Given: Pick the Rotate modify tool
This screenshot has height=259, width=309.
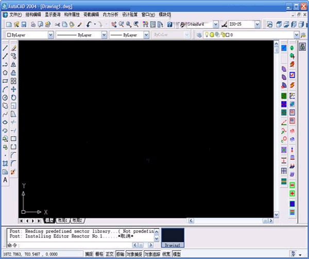Looking at the screenshot, I should coord(14,97).
